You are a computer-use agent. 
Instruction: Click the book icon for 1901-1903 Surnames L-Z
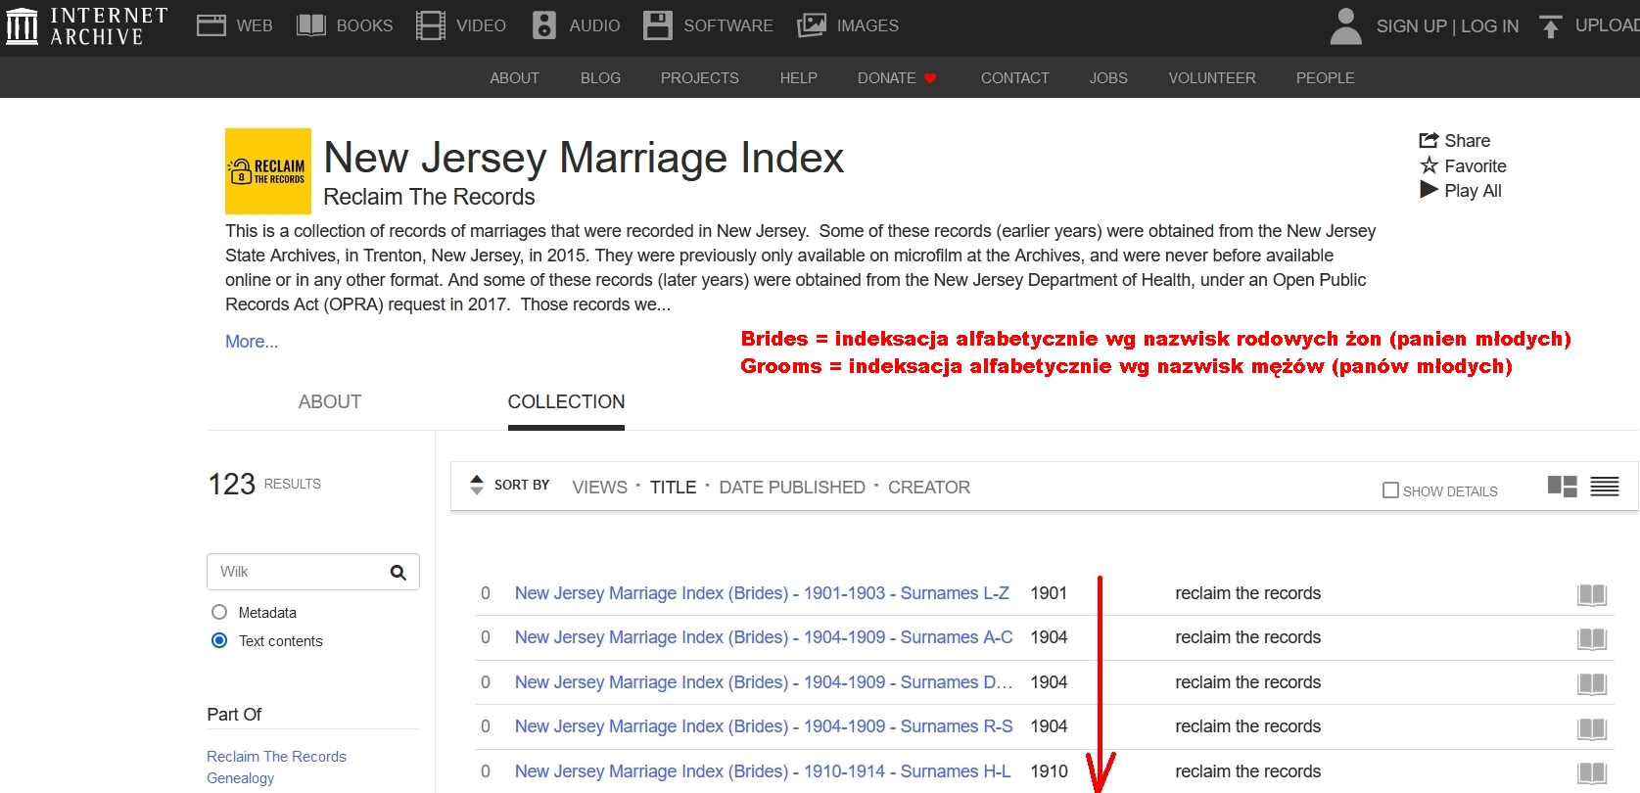(1592, 594)
